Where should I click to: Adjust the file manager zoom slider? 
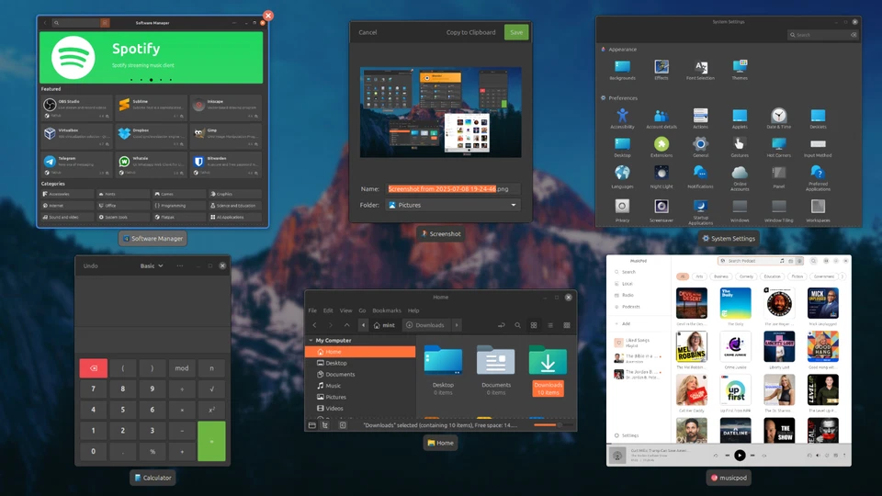coord(548,425)
